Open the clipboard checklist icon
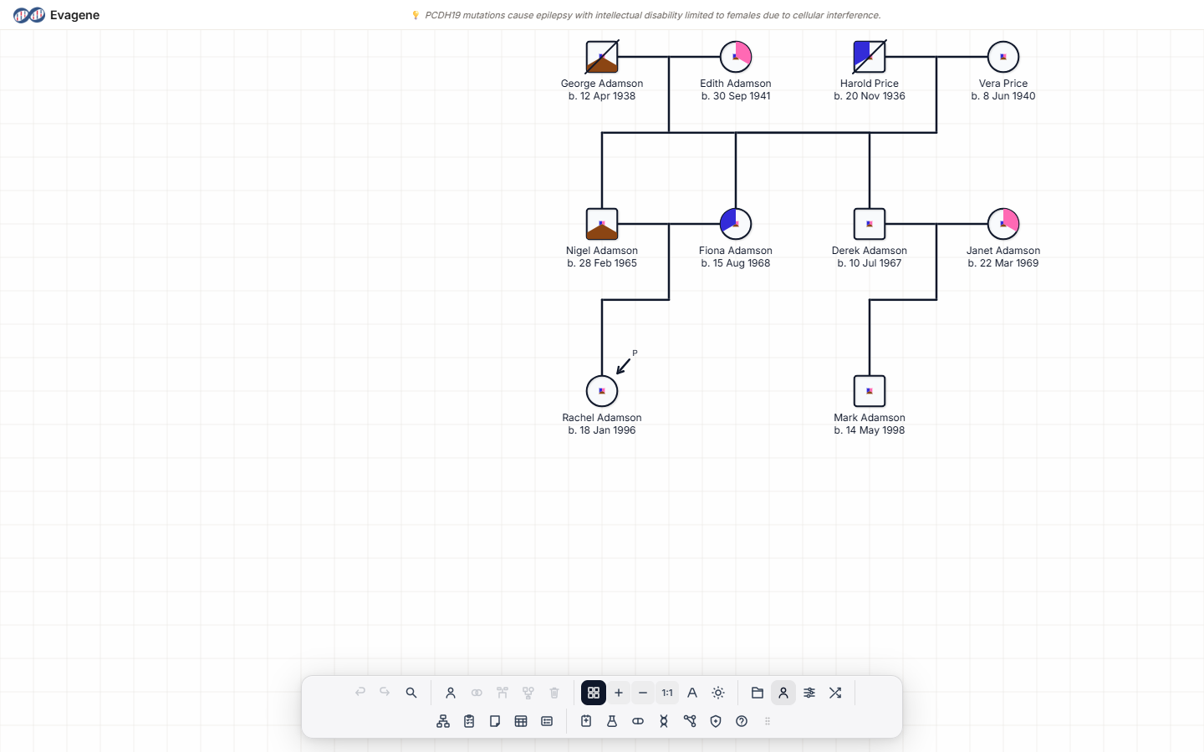 point(469,721)
